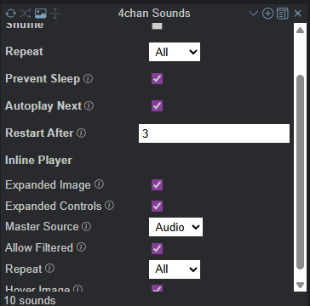Open the Inline Player Repeat dropdown

coord(175,269)
